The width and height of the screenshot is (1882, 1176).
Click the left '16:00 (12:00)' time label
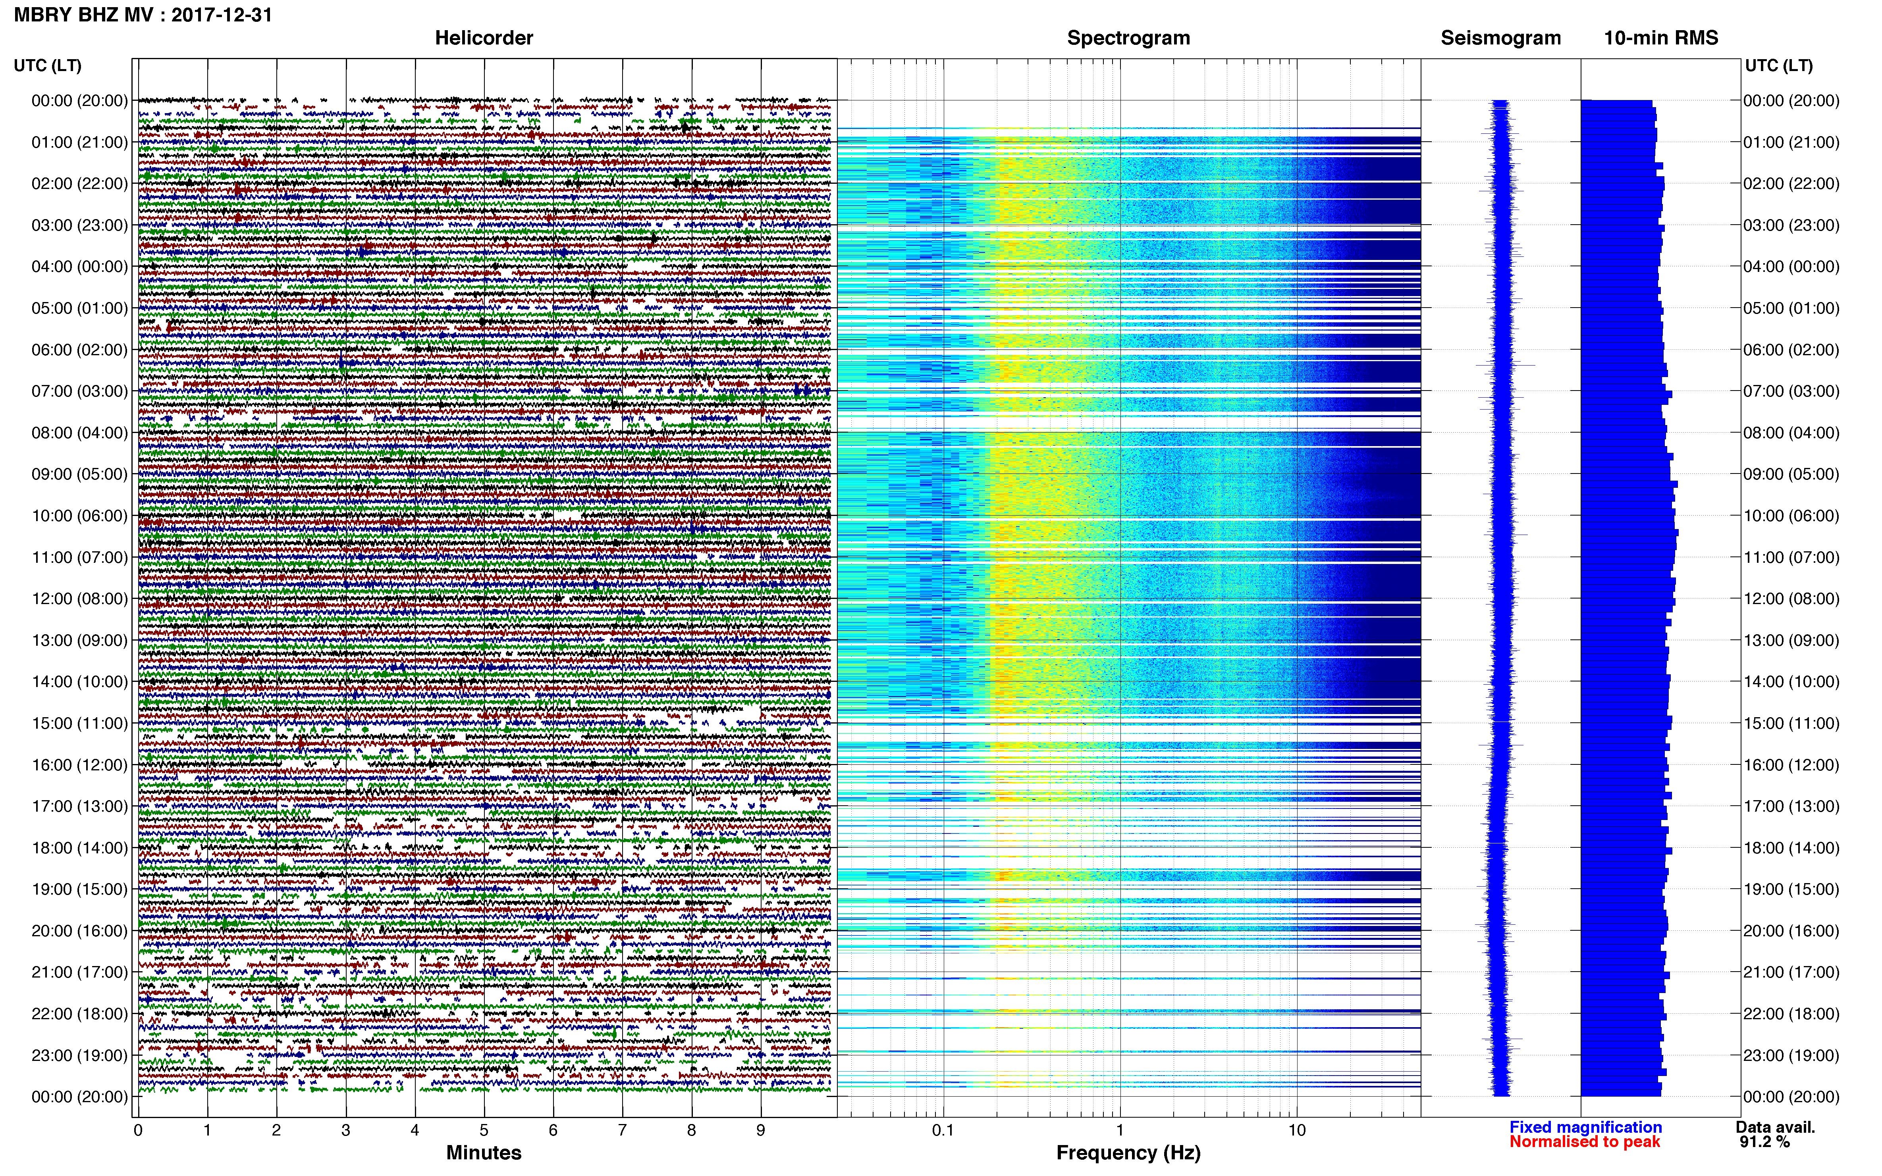click(79, 764)
